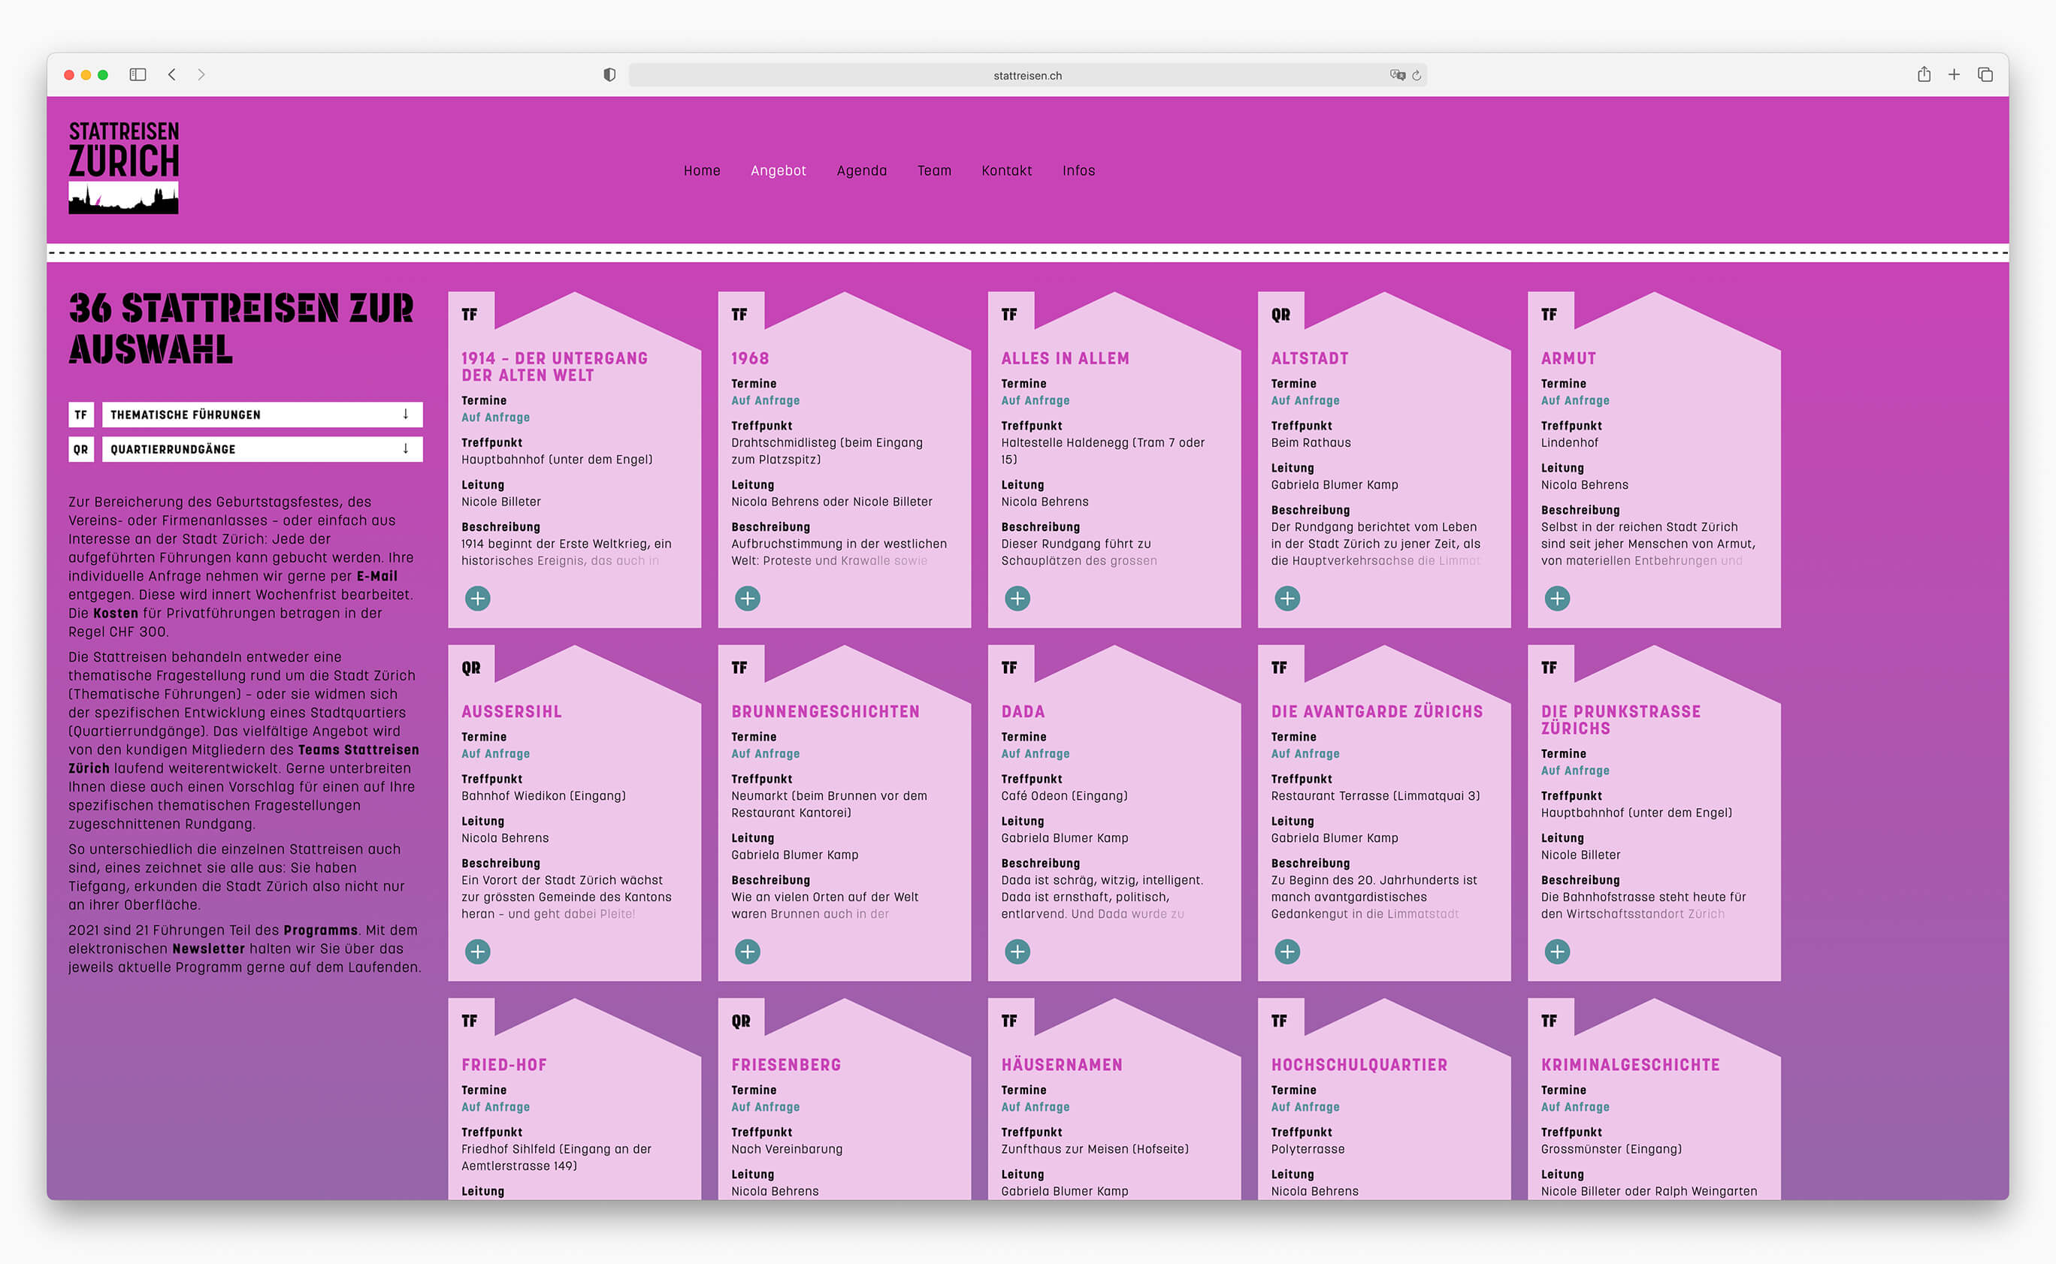Viewport: 2056px width, 1264px height.
Task: Click the stattreisen.ch address bar
Action: (1028, 75)
